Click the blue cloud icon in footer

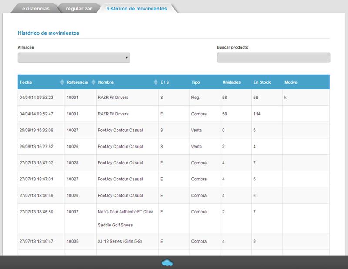(167, 262)
